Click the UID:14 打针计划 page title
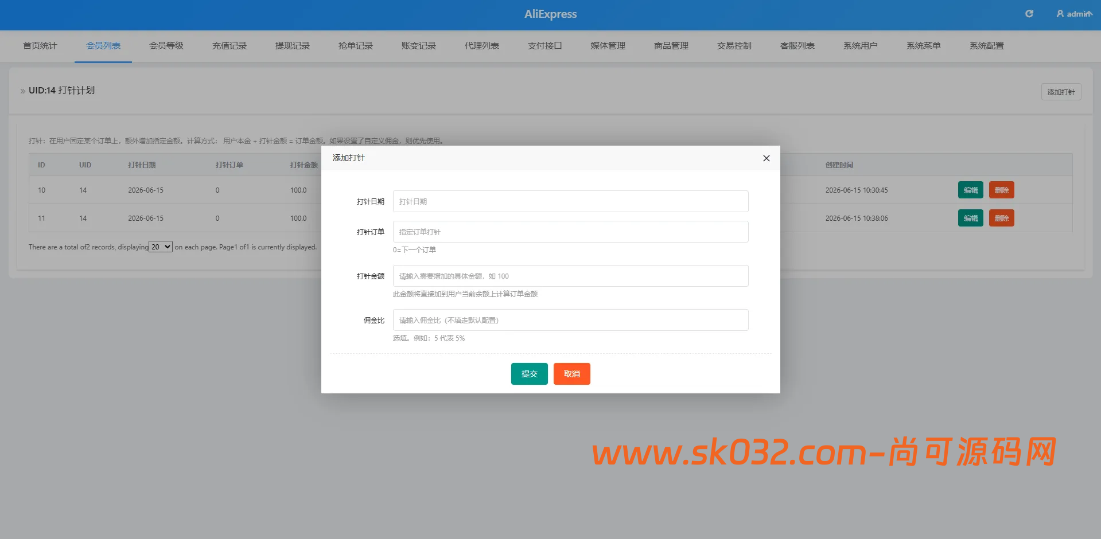 61,91
